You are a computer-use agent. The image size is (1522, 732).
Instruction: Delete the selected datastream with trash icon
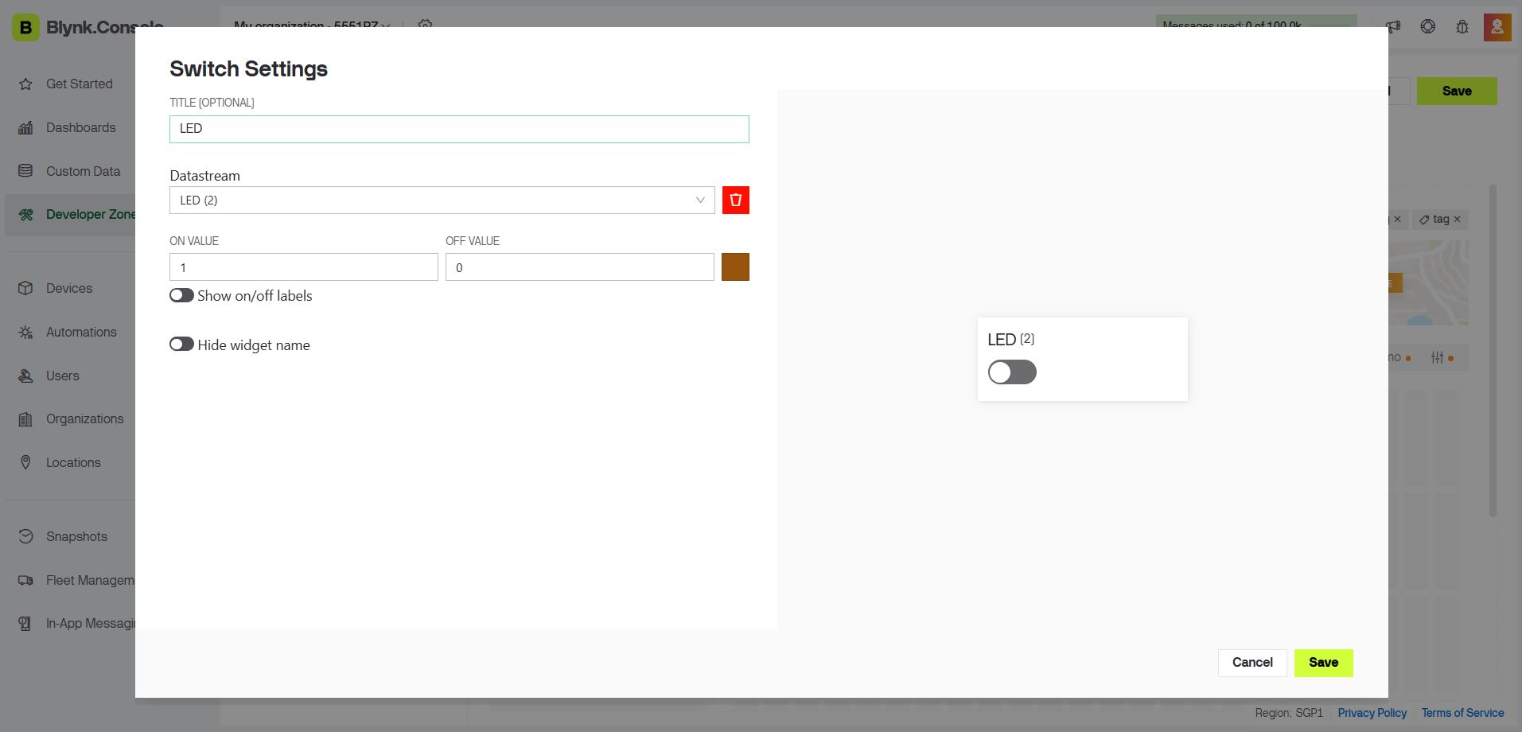[735, 200]
